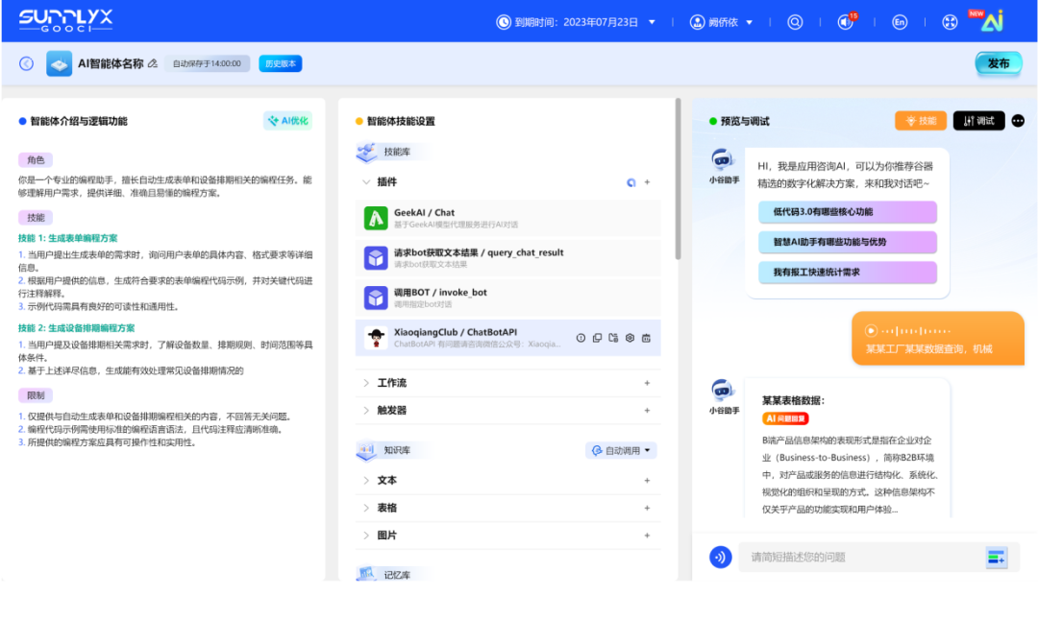This screenshot has width=1038, height=619.
Task: Click the user avatar icon beside 阙侨依
Action: [x=697, y=22]
